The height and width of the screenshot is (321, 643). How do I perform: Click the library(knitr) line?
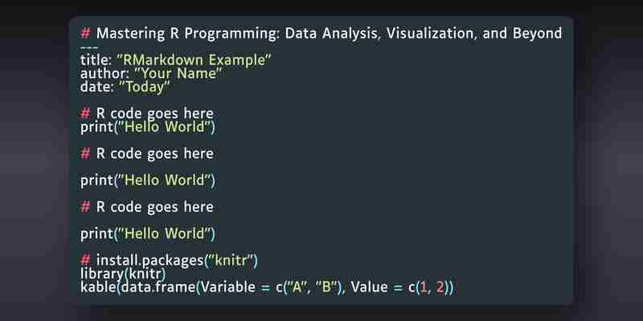pyautogui.click(x=123, y=274)
